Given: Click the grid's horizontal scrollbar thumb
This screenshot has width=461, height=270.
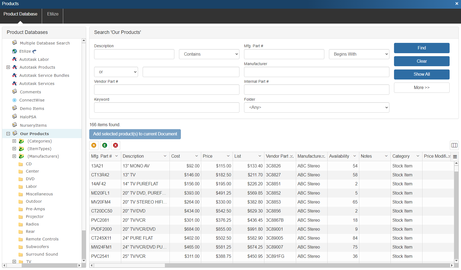Looking at the screenshot, I should coord(129,265).
